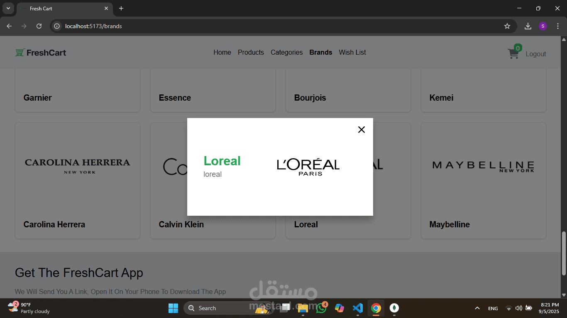Screen dimensions: 567x318
Task: Close the Loreal brand popup
Action: click(x=362, y=130)
